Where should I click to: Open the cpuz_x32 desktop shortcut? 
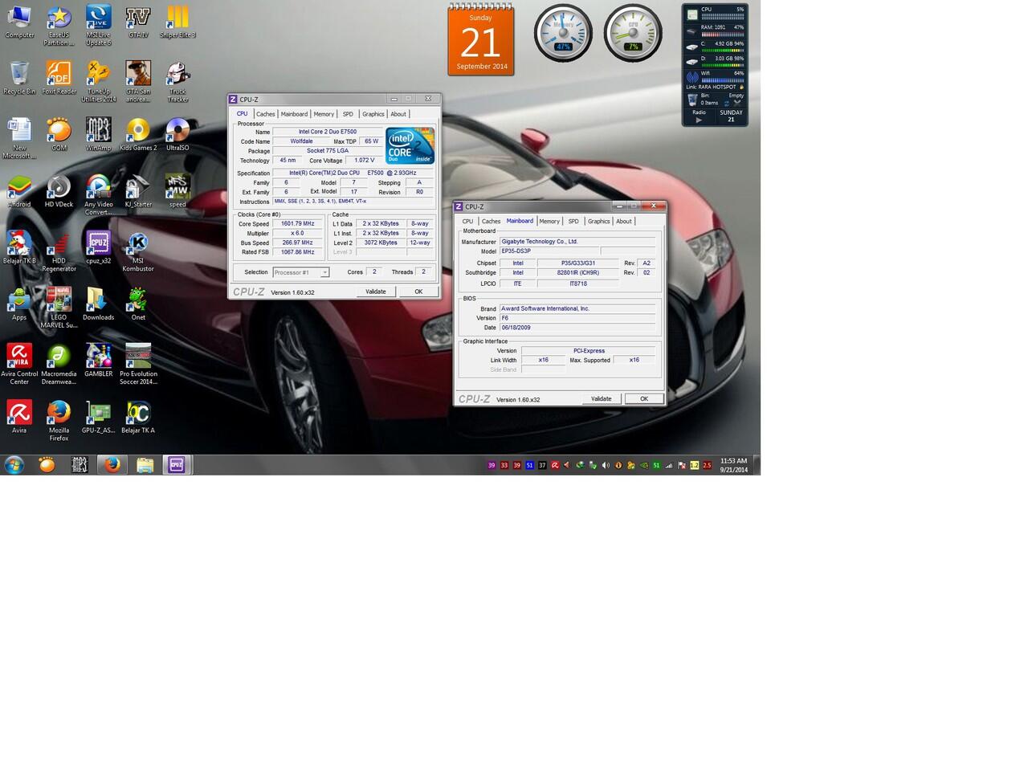[x=98, y=247]
